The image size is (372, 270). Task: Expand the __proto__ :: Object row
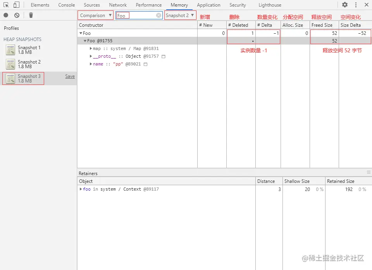[91, 56]
